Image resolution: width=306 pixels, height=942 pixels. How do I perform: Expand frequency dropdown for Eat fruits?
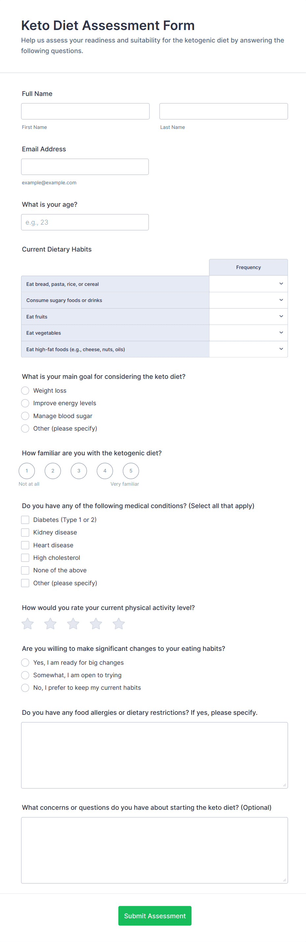click(248, 316)
